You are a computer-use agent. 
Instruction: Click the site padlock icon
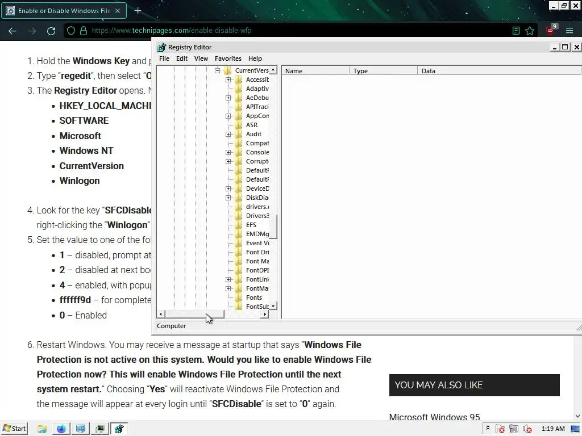[x=84, y=31]
